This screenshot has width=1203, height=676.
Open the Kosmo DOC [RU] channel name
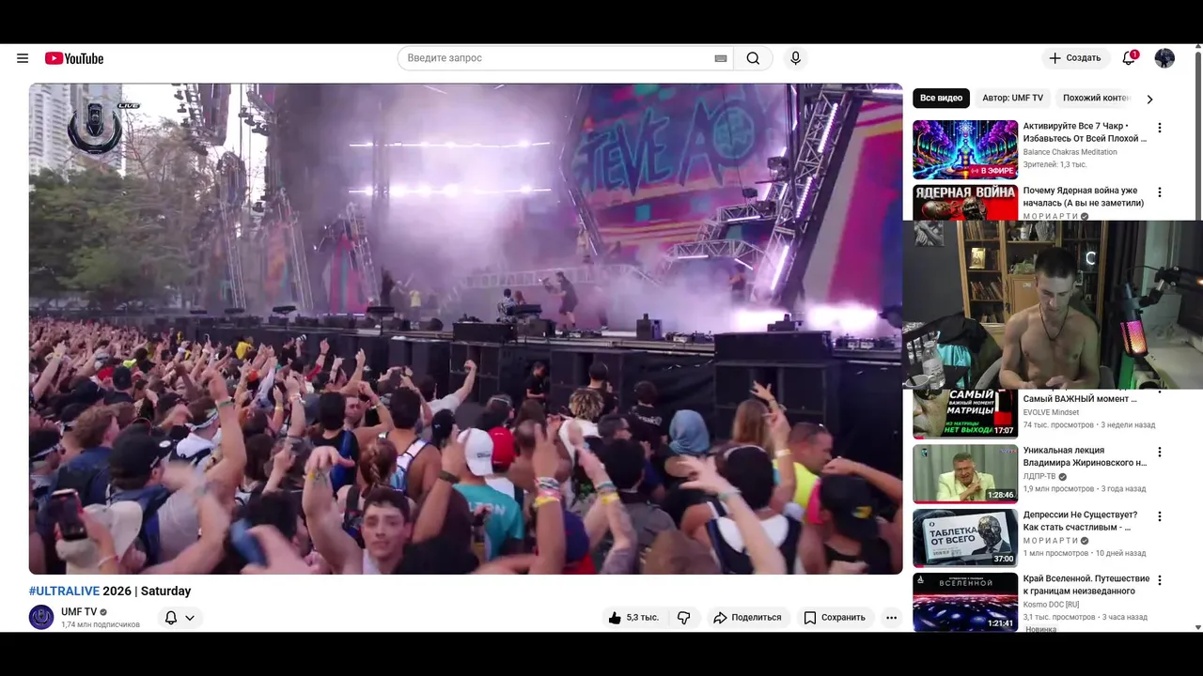(x=1051, y=605)
